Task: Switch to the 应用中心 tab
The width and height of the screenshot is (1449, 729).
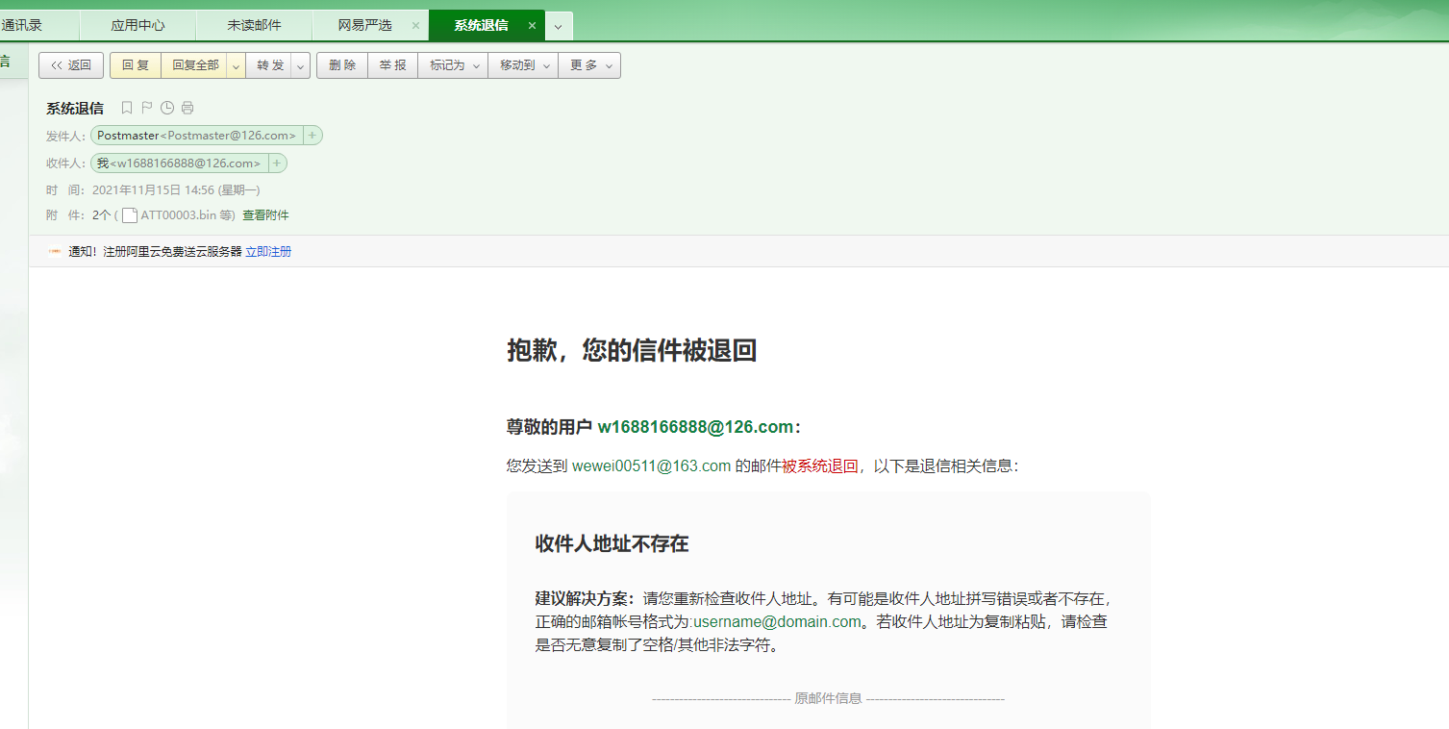Action: (137, 26)
